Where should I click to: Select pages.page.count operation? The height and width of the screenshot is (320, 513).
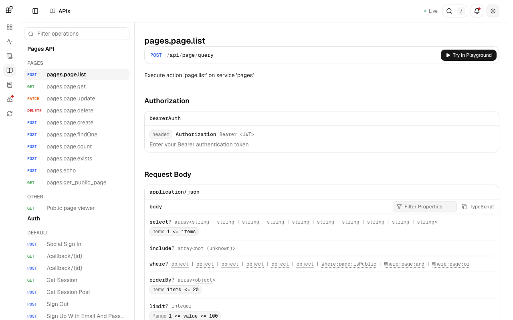coord(77,146)
